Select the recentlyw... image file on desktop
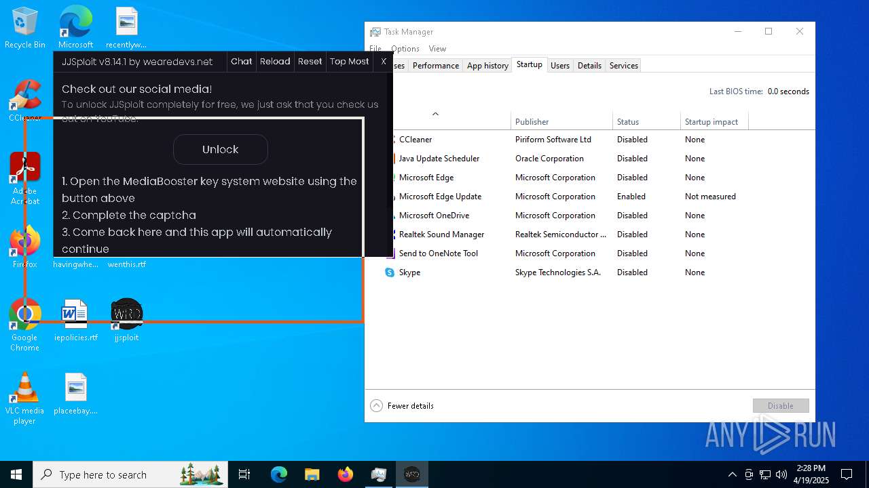 [x=126, y=27]
